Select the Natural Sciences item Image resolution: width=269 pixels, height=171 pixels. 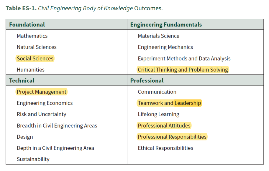pyautogui.click(x=37, y=47)
